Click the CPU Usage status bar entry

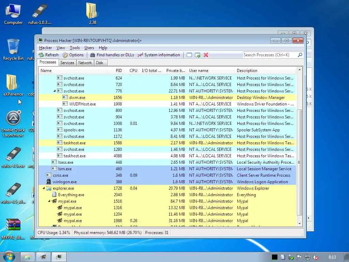click(54, 233)
